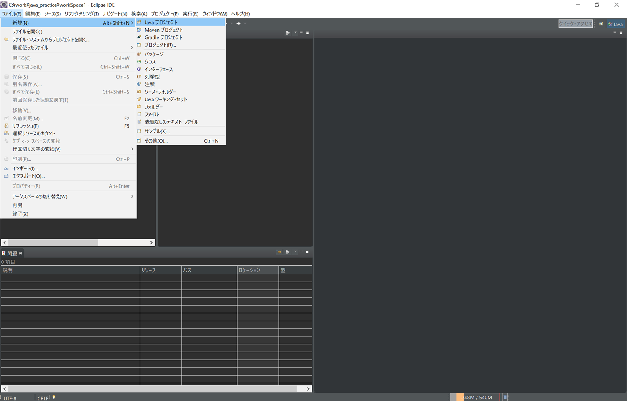The image size is (627, 401).
Task: Sort the table by the リソース column header
Action: (x=161, y=270)
